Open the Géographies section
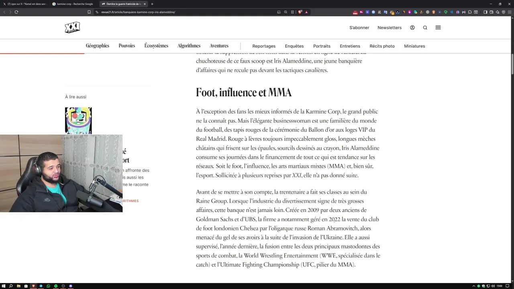Image resolution: width=514 pixels, height=289 pixels. 98,46
